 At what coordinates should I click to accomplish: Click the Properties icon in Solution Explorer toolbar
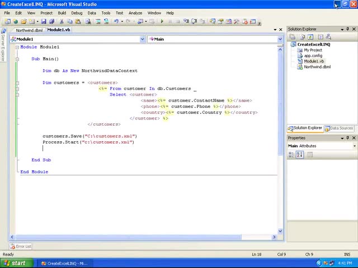point(292,37)
